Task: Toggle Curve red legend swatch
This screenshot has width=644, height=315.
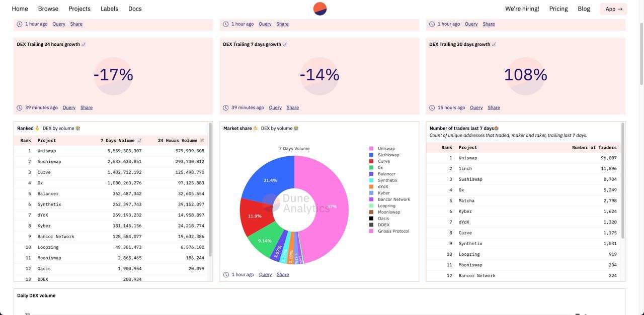Action: [x=371, y=161]
